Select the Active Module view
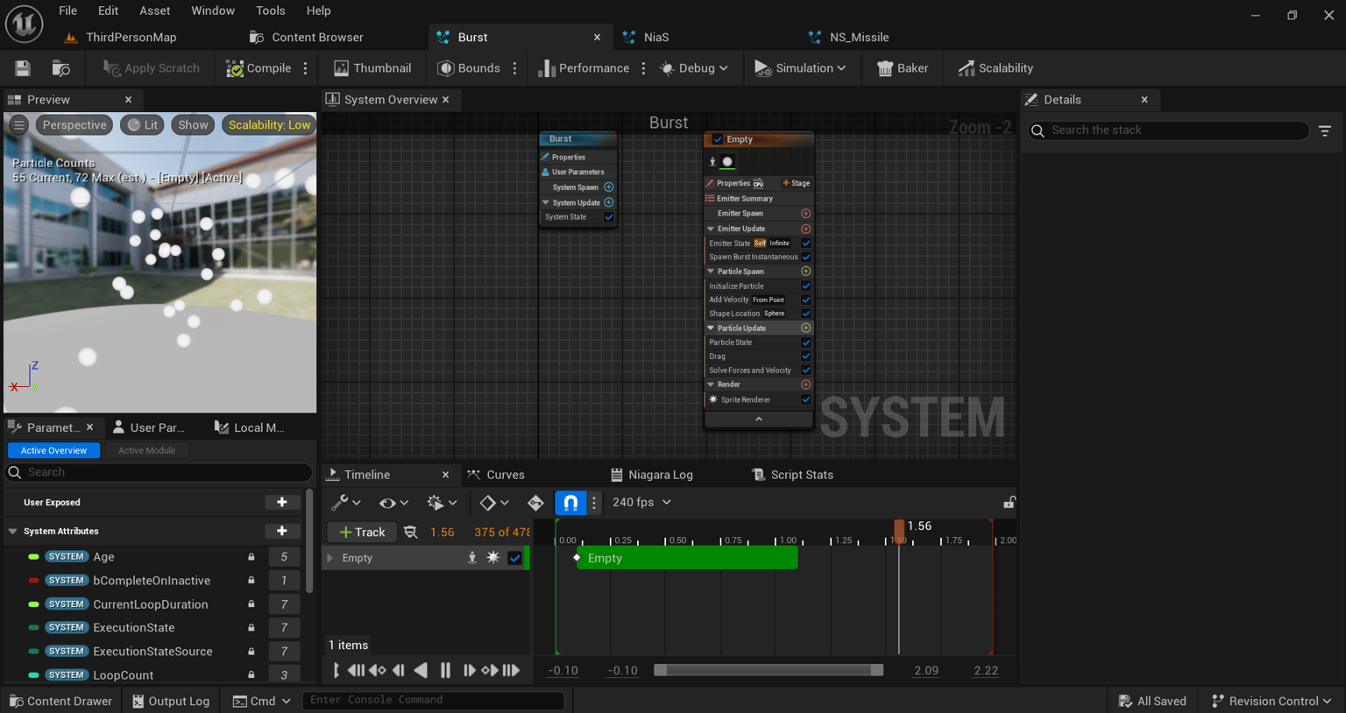Screen dimensions: 1346x713 tap(146, 451)
